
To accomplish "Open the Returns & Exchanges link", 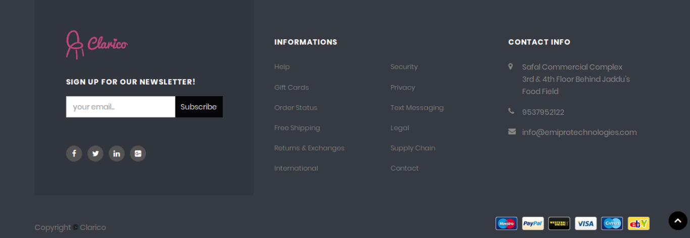I will (309, 148).
